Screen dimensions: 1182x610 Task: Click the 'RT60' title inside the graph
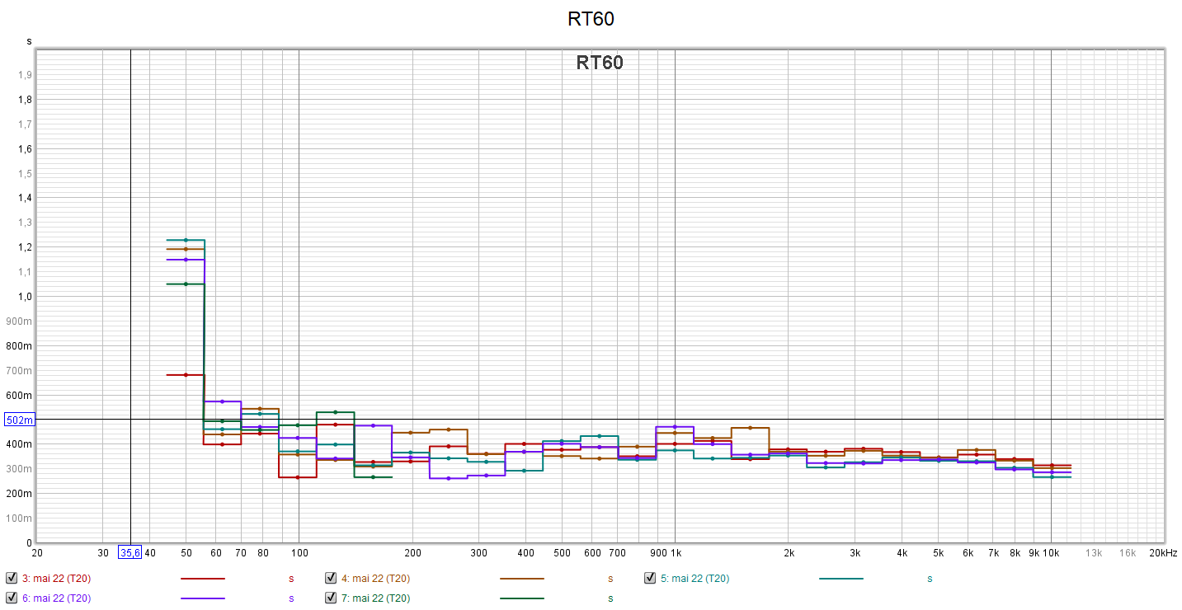[600, 63]
